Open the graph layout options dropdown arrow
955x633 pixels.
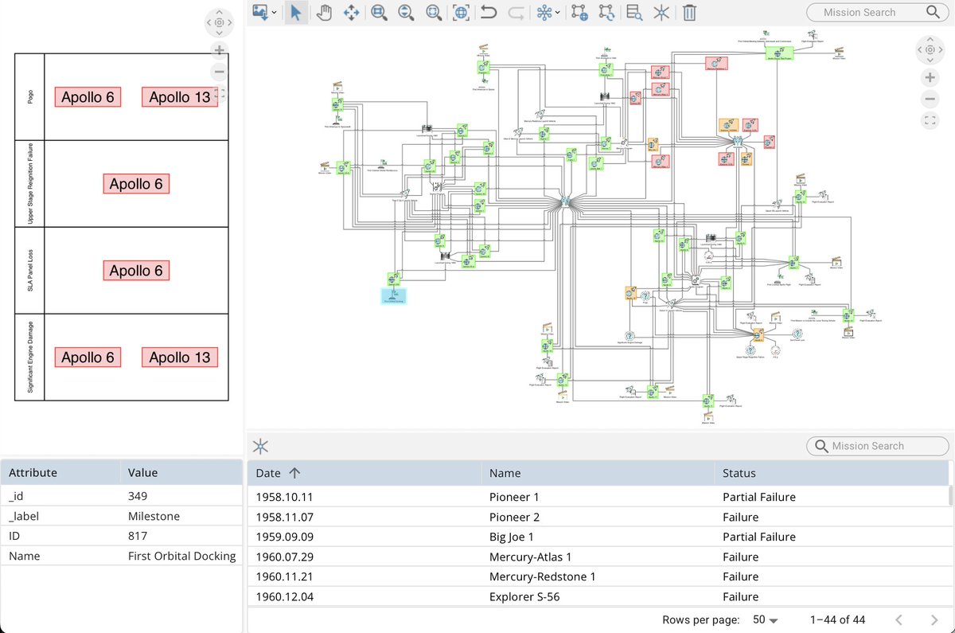point(557,13)
